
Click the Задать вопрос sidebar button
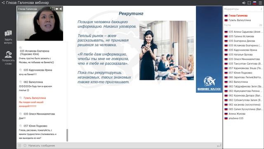point(8,37)
